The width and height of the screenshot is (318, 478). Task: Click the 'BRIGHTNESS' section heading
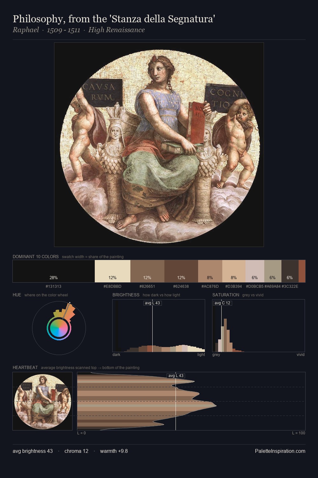pos(126,295)
